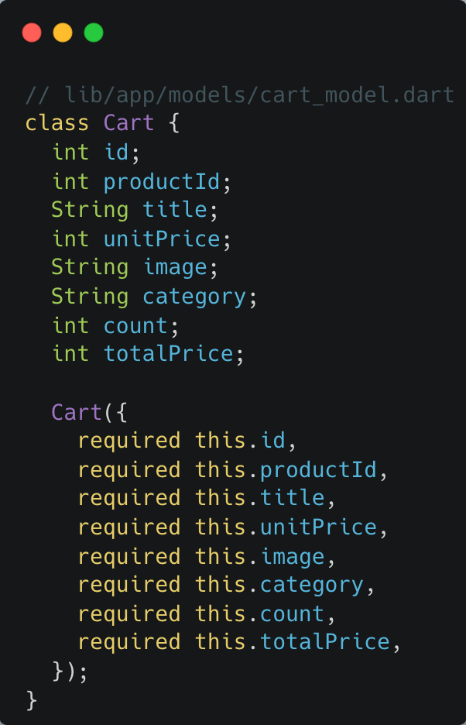Click the red close dot
This screenshot has width=466, height=725.
[x=32, y=33]
